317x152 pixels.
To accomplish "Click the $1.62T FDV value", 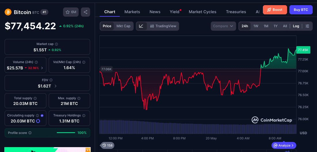I will 44,86.
